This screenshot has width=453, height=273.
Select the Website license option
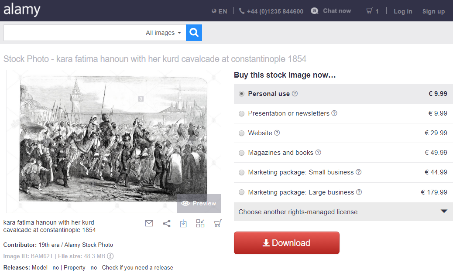241,133
